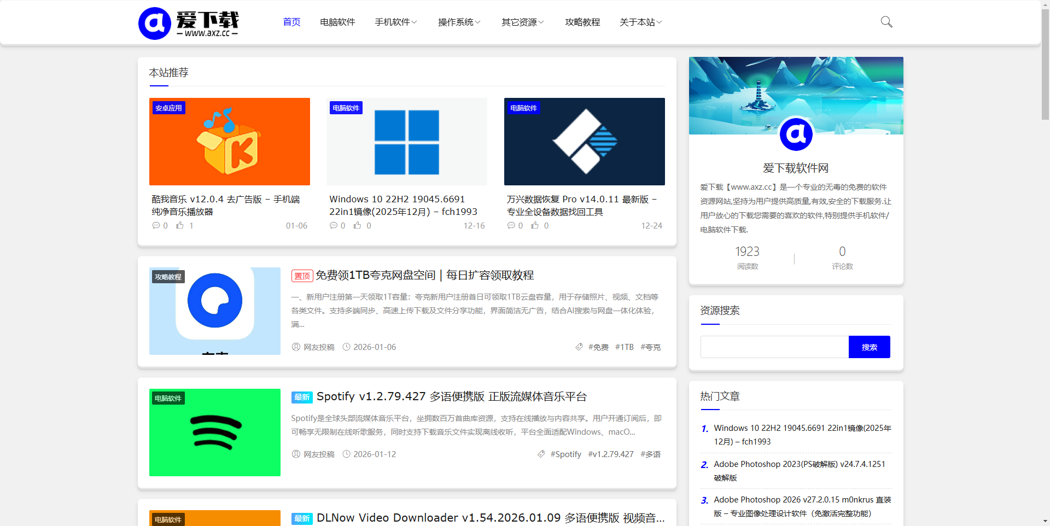
Task: Click the #Spotify tag
Action: tap(566, 454)
